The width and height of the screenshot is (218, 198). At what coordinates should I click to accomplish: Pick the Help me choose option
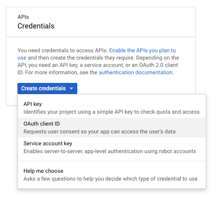[112, 175]
